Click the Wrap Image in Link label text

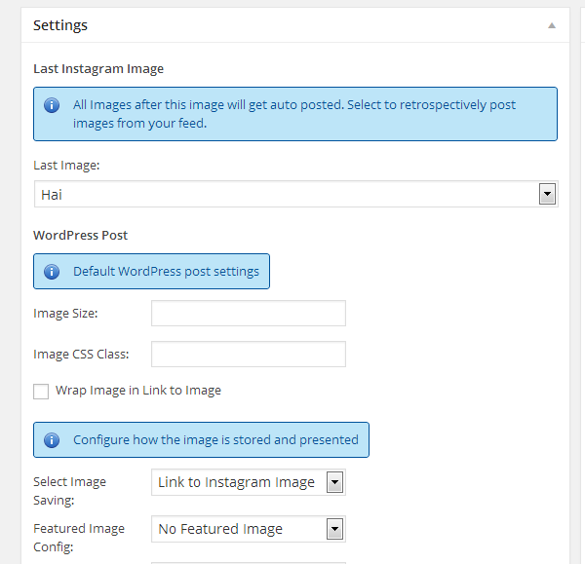click(x=138, y=391)
